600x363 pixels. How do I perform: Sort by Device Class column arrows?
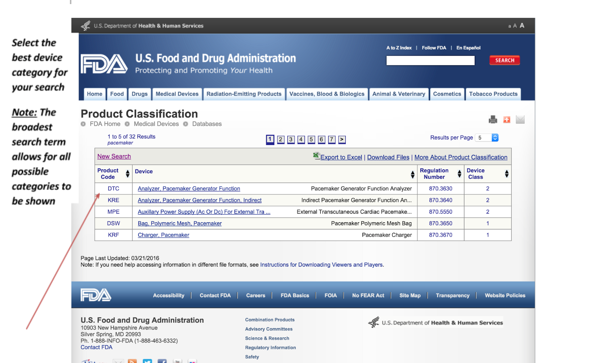507,174
